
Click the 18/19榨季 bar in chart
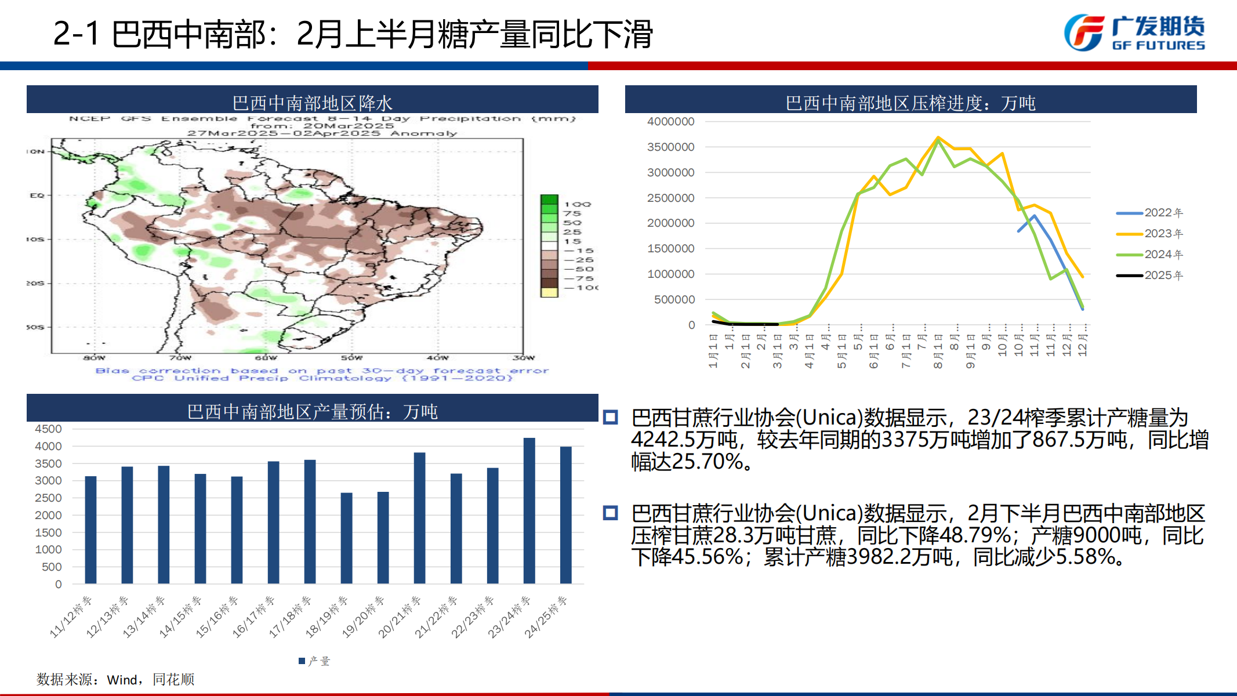coord(346,538)
